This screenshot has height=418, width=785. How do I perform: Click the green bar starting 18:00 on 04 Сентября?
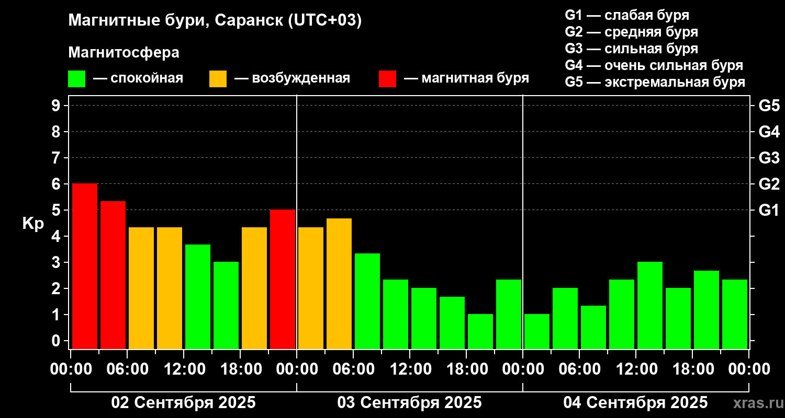tap(706, 310)
